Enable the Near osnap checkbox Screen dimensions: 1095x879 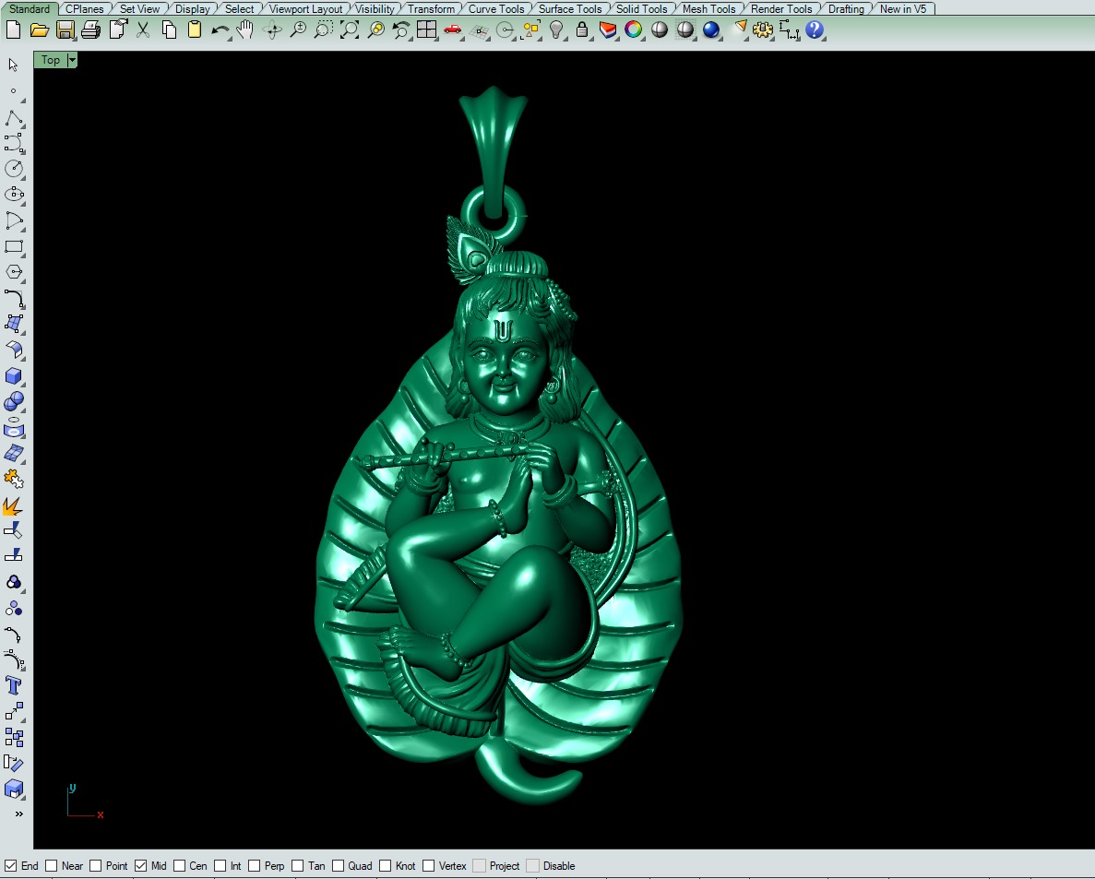[51, 866]
